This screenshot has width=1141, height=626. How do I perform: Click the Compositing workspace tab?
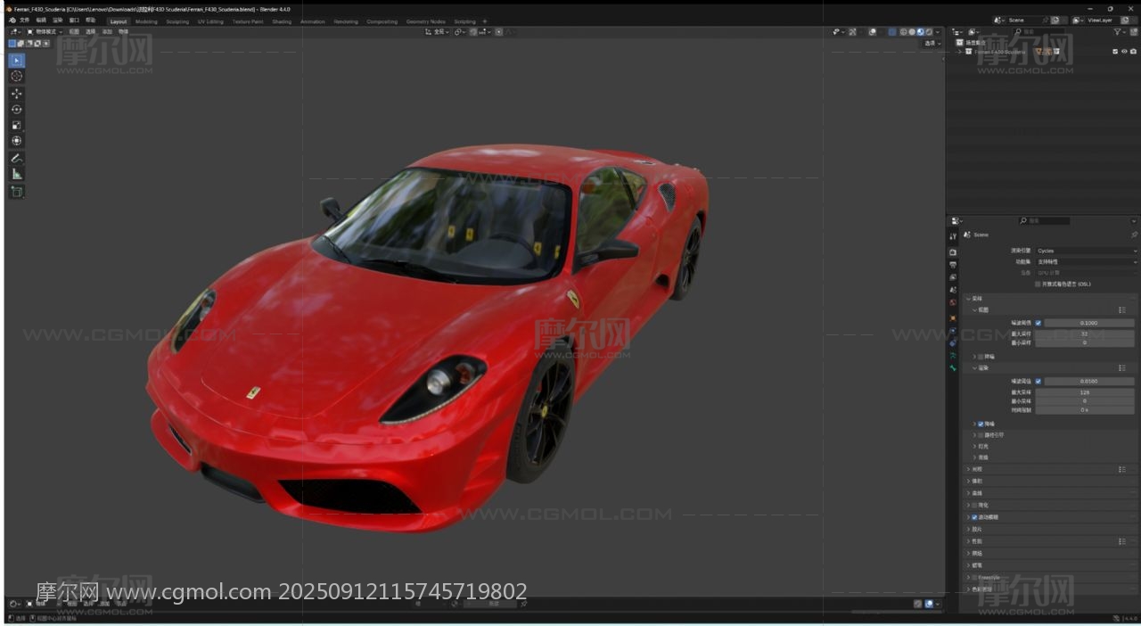pyautogui.click(x=382, y=21)
